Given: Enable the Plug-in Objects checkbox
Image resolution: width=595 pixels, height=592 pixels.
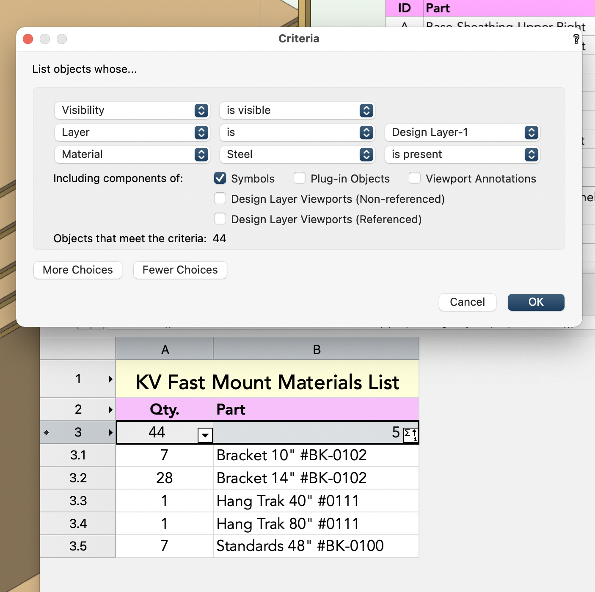Looking at the screenshot, I should 300,178.
